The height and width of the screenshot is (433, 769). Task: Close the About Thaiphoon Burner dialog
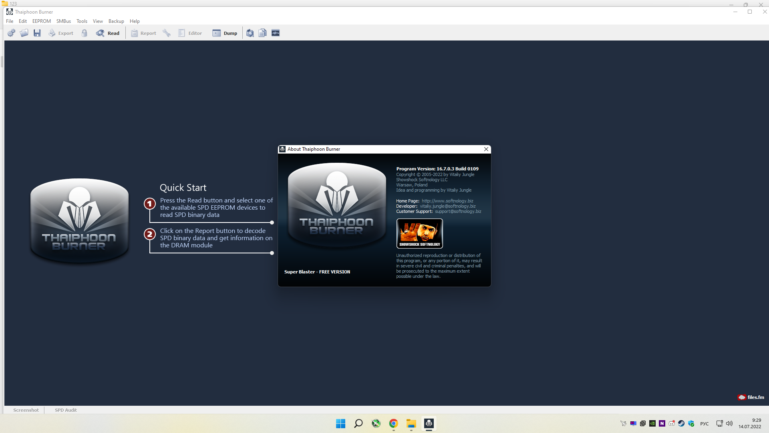pyautogui.click(x=486, y=149)
